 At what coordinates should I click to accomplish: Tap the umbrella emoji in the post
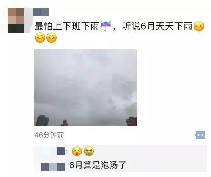pos(106,26)
